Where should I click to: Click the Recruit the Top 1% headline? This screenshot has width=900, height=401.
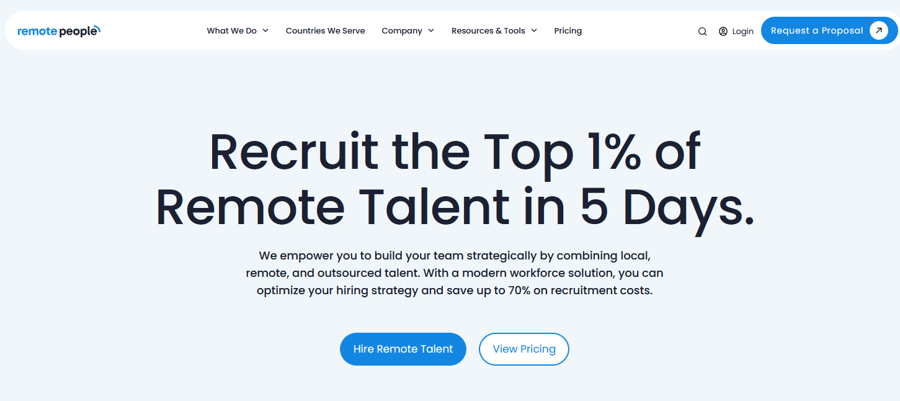(455, 151)
